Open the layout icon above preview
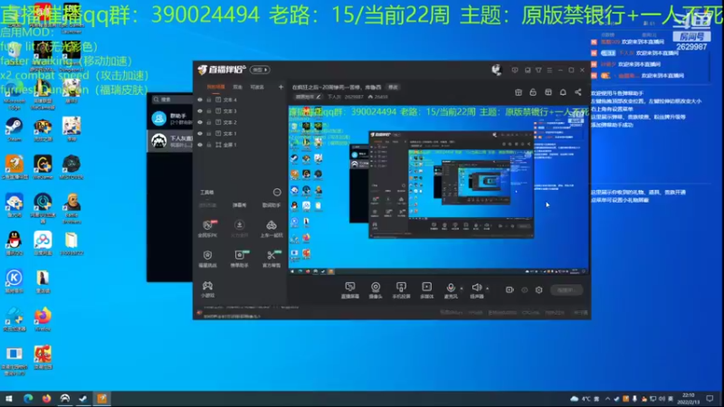The width and height of the screenshot is (724, 407). coord(548,92)
